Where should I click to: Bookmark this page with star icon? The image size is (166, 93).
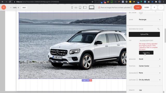pos(92,2)
